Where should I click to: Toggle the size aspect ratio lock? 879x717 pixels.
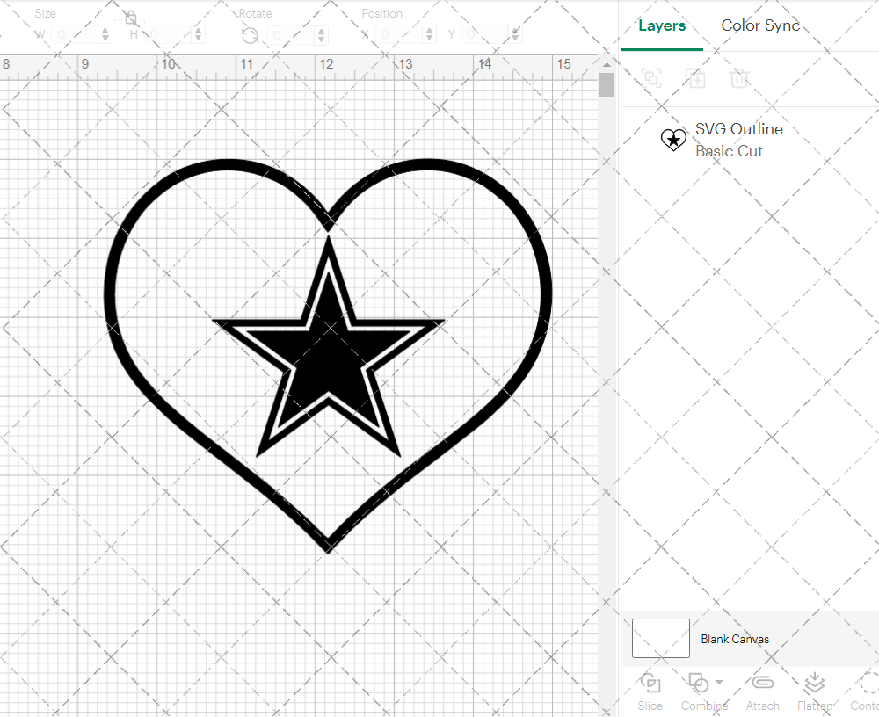click(131, 18)
